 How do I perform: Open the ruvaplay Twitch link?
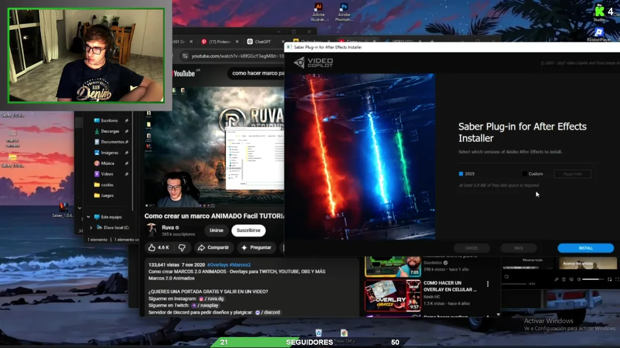click(x=205, y=305)
